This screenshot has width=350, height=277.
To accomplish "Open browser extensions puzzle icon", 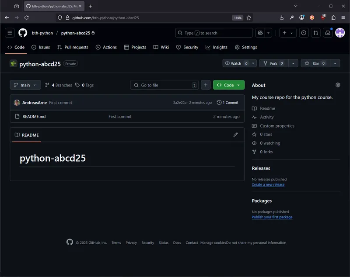I will click(333, 17).
